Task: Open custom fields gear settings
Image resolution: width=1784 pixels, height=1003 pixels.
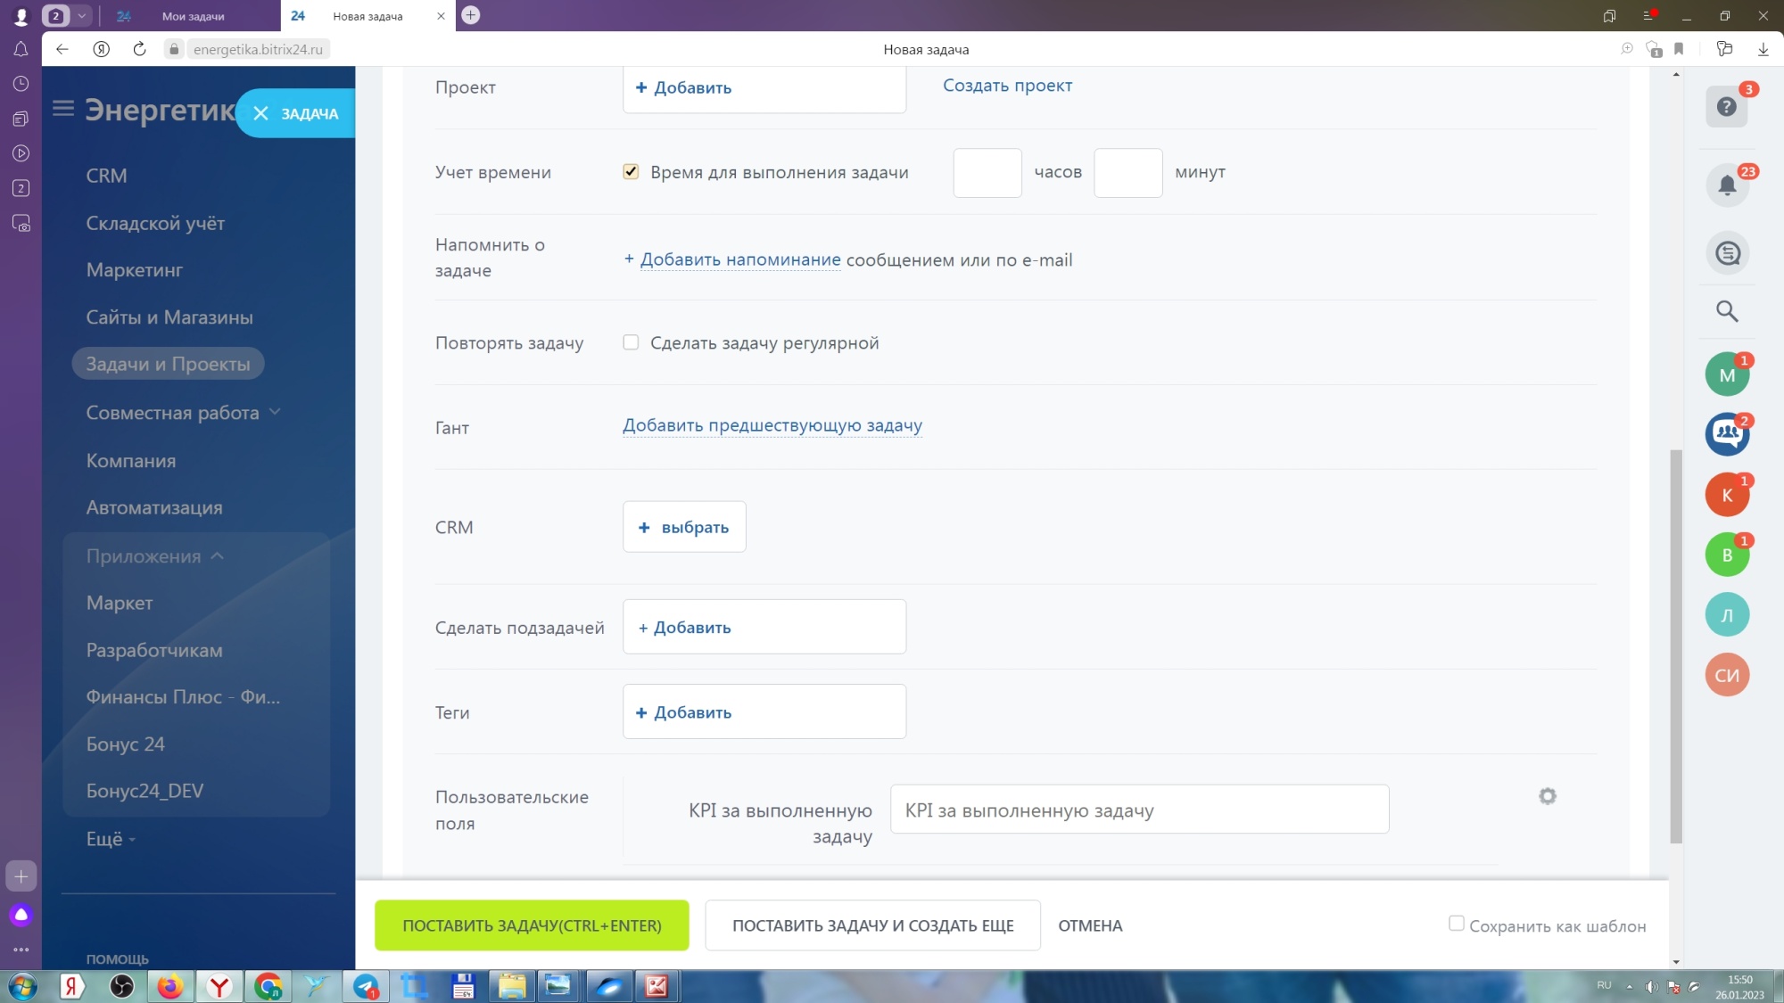Action: pyautogui.click(x=1548, y=796)
